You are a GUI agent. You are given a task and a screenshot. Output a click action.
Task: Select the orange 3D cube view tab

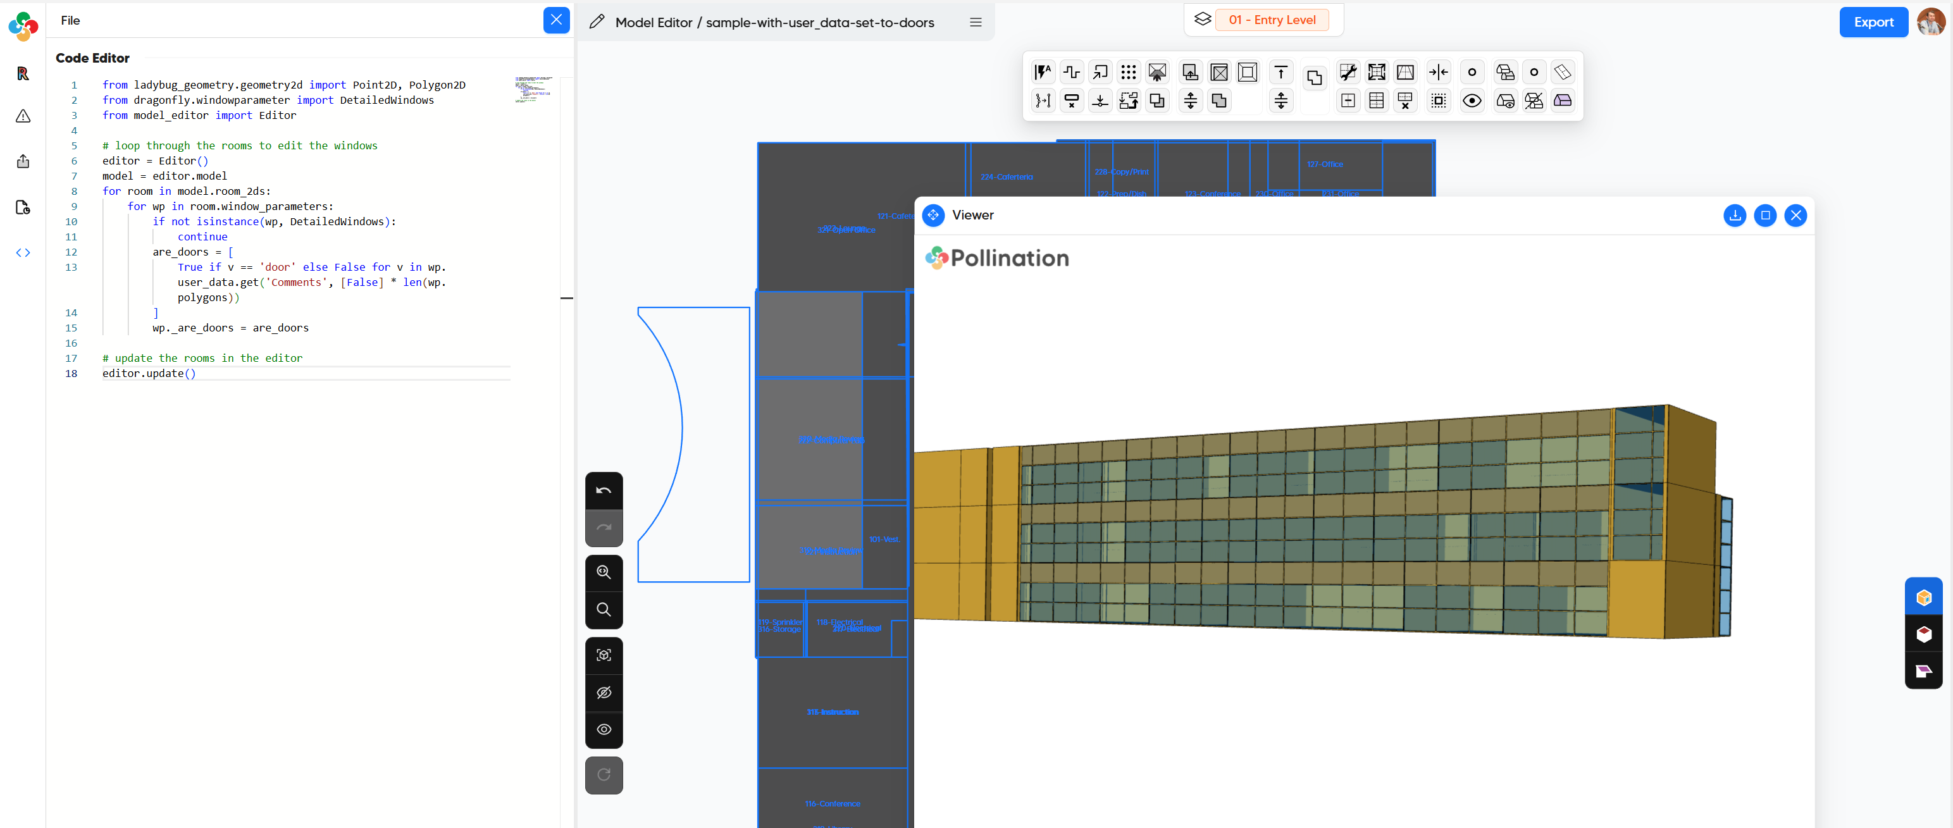[1923, 598]
